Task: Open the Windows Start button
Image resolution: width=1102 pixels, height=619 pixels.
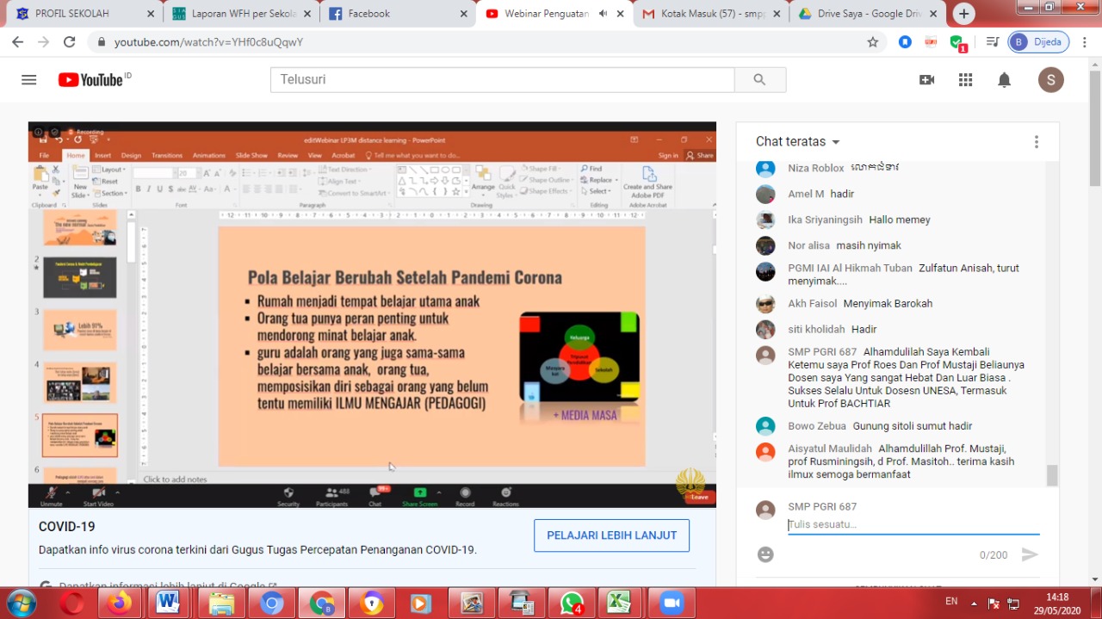Action: (x=21, y=603)
